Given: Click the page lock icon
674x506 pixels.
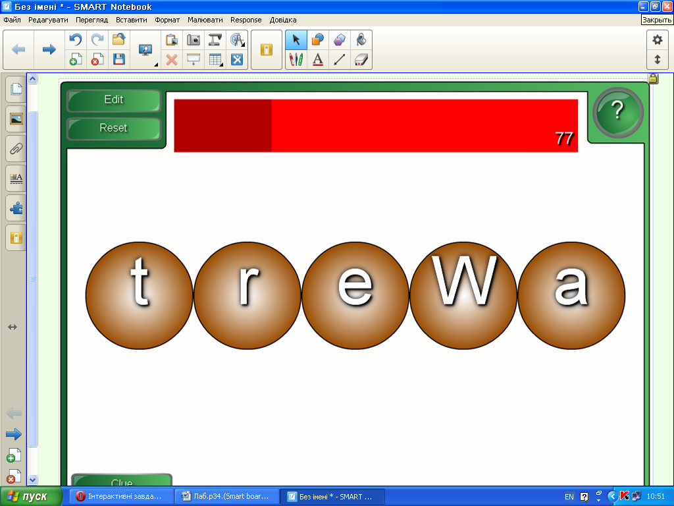Looking at the screenshot, I should point(653,78).
